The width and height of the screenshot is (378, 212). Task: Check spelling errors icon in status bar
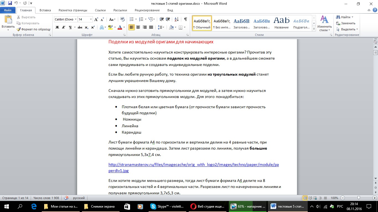click(66, 198)
